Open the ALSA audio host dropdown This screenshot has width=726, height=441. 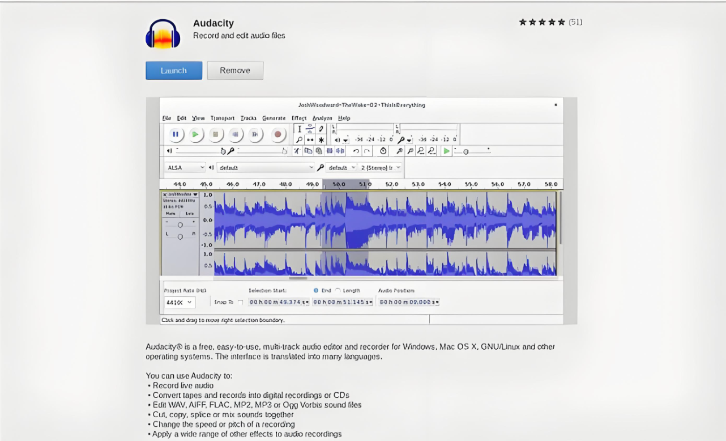tap(185, 168)
